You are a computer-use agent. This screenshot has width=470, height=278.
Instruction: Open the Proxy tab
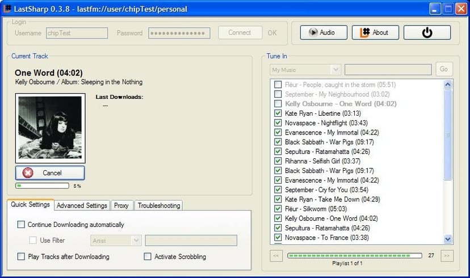pos(121,205)
